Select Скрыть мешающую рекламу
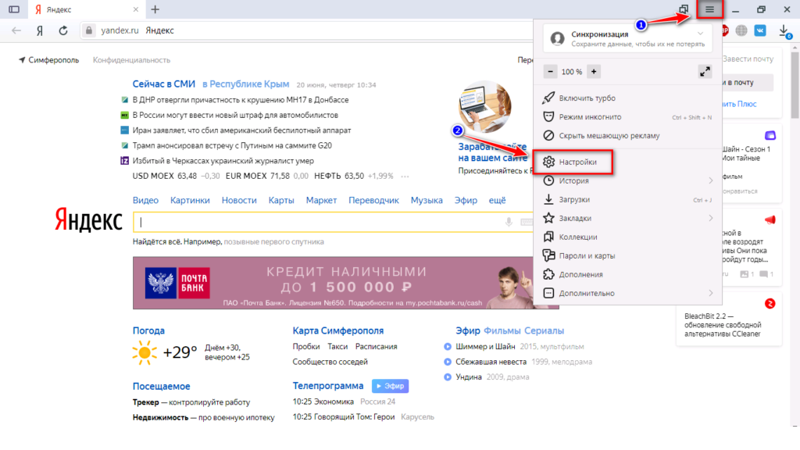The image size is (800, 450). point(628,136)
